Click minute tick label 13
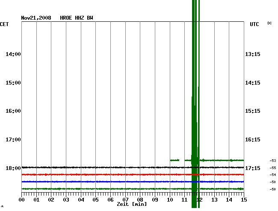 (214, 200)
